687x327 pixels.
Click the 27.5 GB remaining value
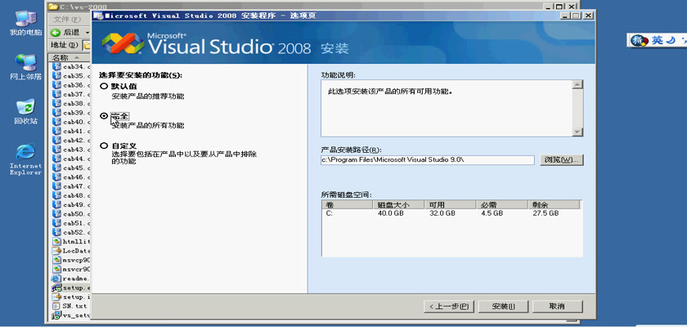coord(546,213)
